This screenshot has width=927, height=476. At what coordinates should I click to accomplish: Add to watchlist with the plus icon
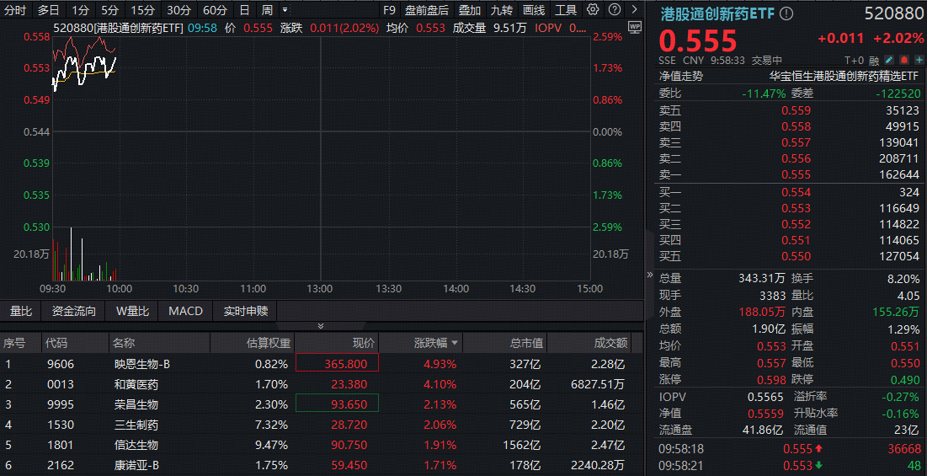point(918,61)
